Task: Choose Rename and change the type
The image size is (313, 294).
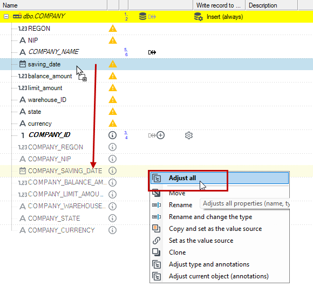Action: [220, 217]
